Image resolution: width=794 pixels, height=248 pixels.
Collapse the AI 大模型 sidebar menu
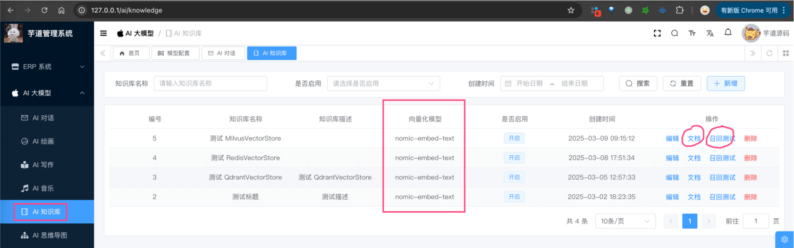coord(47,93)
